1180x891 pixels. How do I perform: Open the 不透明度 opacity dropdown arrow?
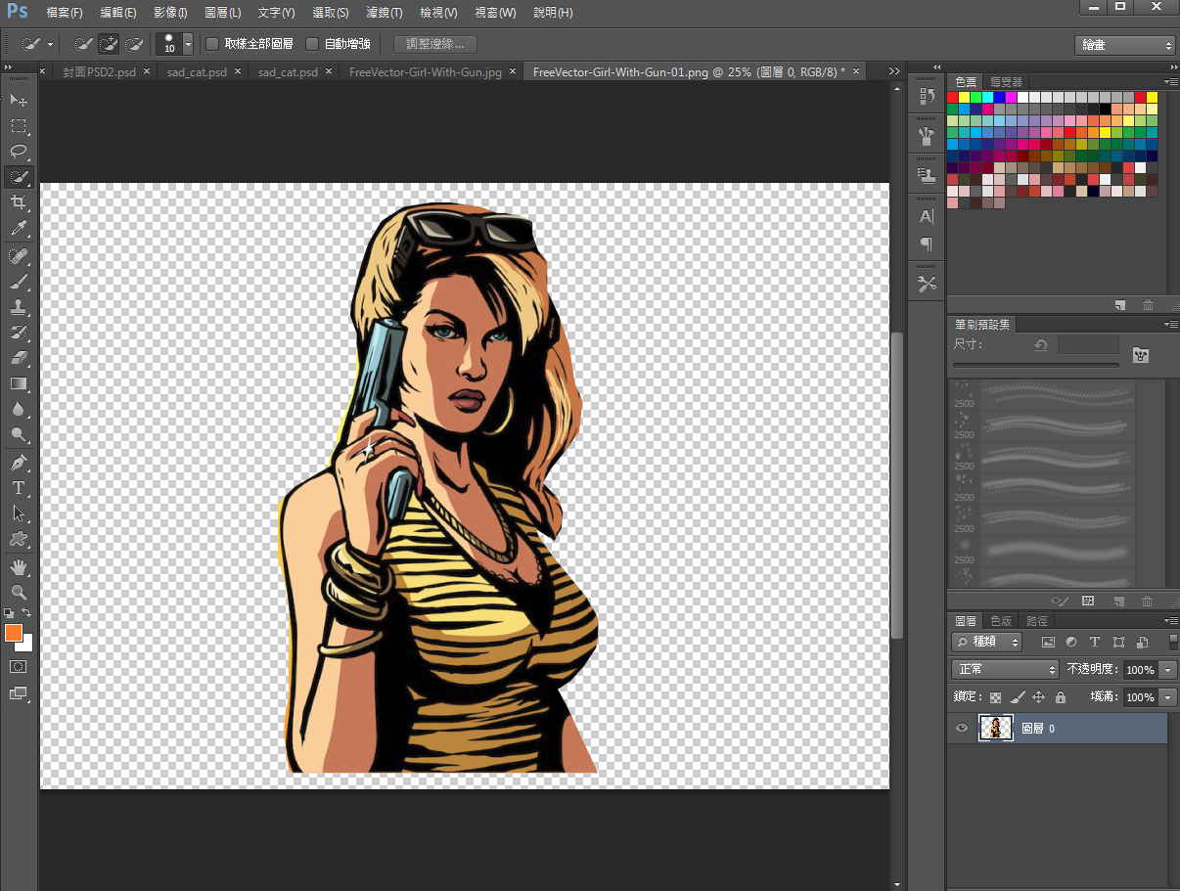[1167, 670]
